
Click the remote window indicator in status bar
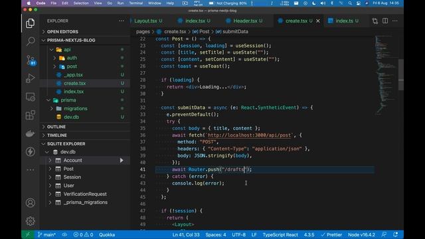[x=28, y=234]
